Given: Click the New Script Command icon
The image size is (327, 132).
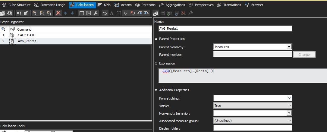Looking at the screenshot, I should 49,13.
